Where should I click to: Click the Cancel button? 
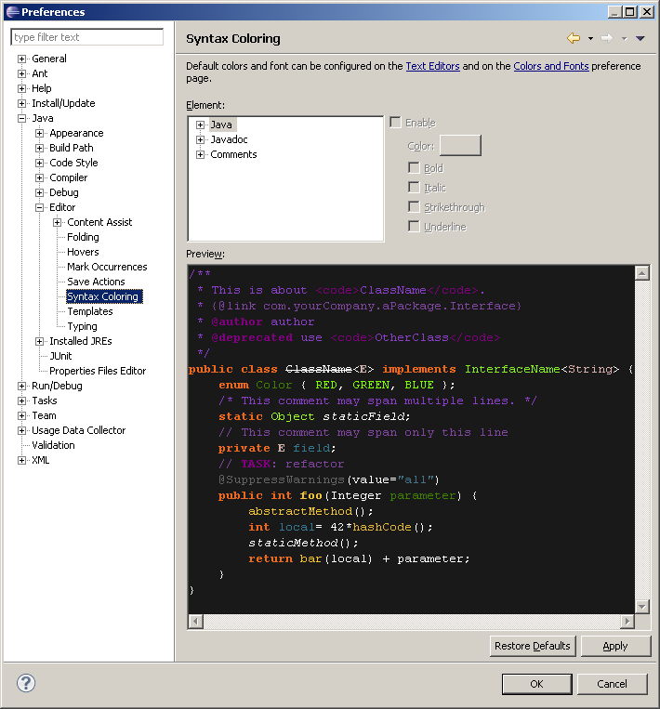pos(612,684)
